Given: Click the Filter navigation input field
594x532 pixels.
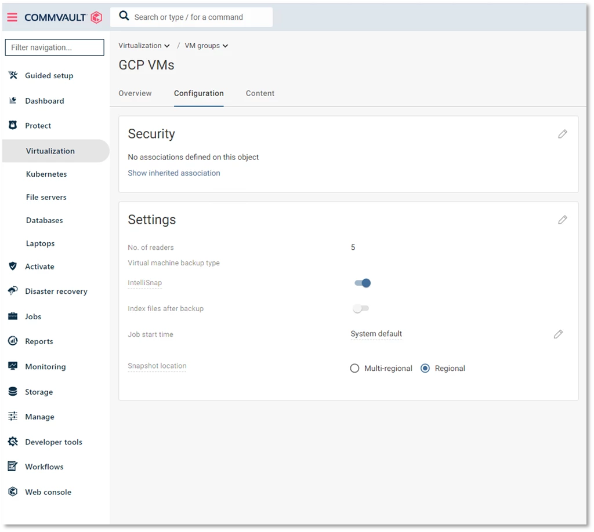Looking at the screenshot, I should [x=55, y=48].
